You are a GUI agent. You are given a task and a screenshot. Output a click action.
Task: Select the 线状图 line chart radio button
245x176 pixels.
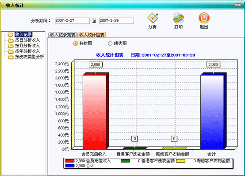coord(110,43)
